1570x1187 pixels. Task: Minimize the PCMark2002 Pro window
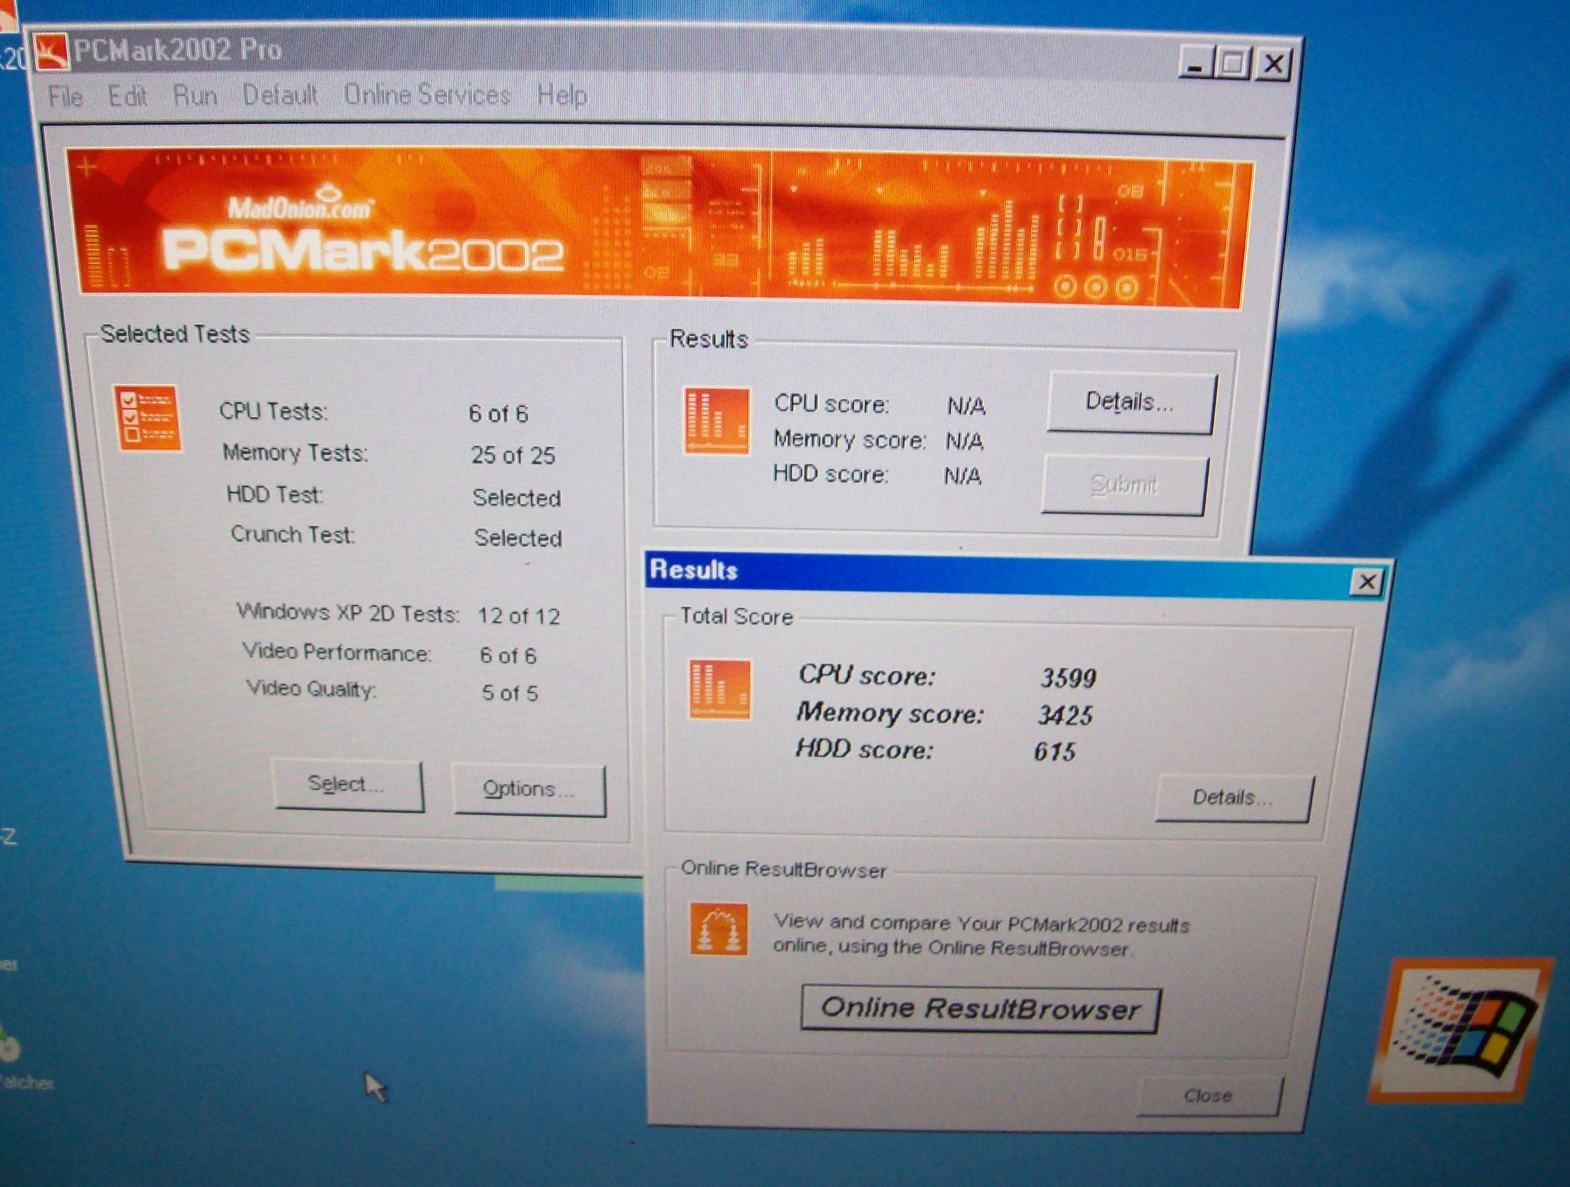1195,64
